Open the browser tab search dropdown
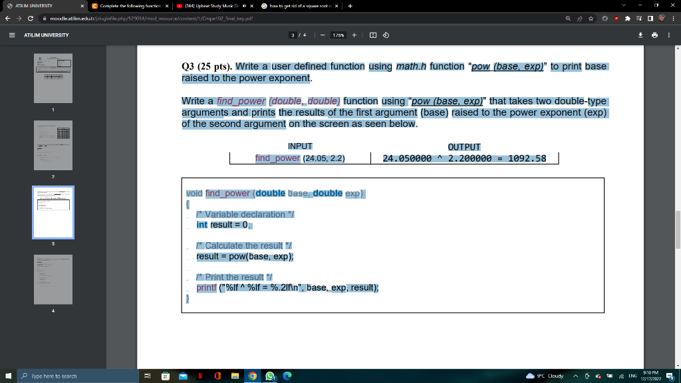681x383 pixels. point(624,7)
